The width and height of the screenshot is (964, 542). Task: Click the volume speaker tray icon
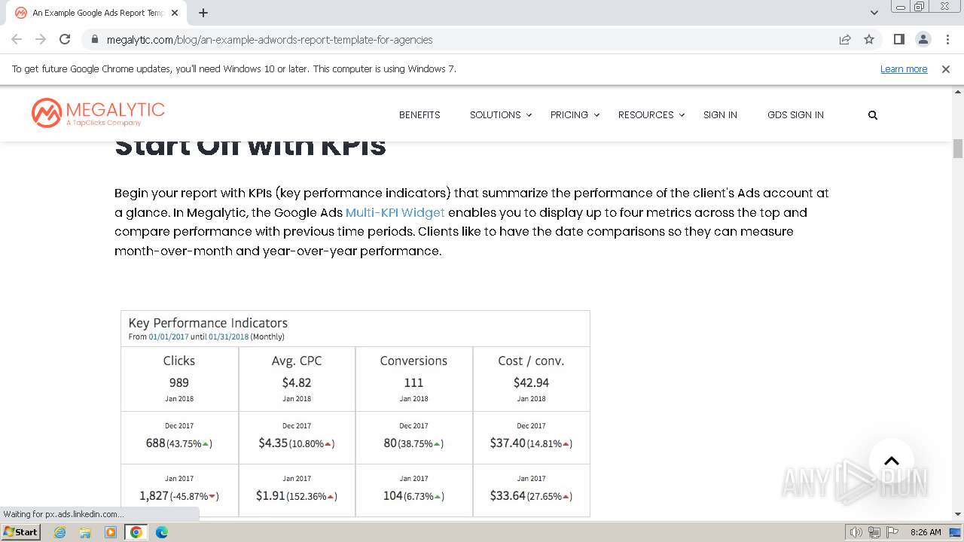coord(857,532)
